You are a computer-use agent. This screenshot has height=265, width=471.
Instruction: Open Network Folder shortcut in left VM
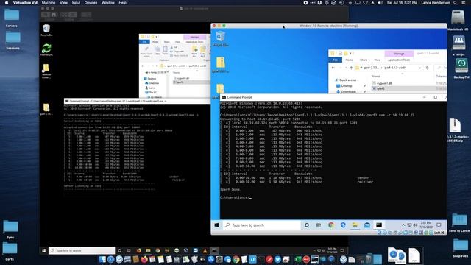click(x=46, y=71)
